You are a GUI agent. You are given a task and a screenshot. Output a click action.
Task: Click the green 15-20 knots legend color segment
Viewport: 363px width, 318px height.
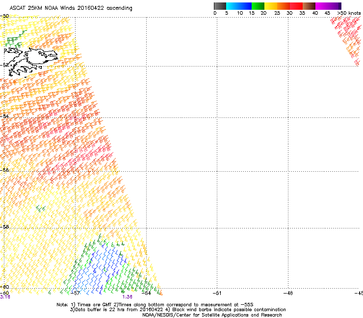pos(258,6)
